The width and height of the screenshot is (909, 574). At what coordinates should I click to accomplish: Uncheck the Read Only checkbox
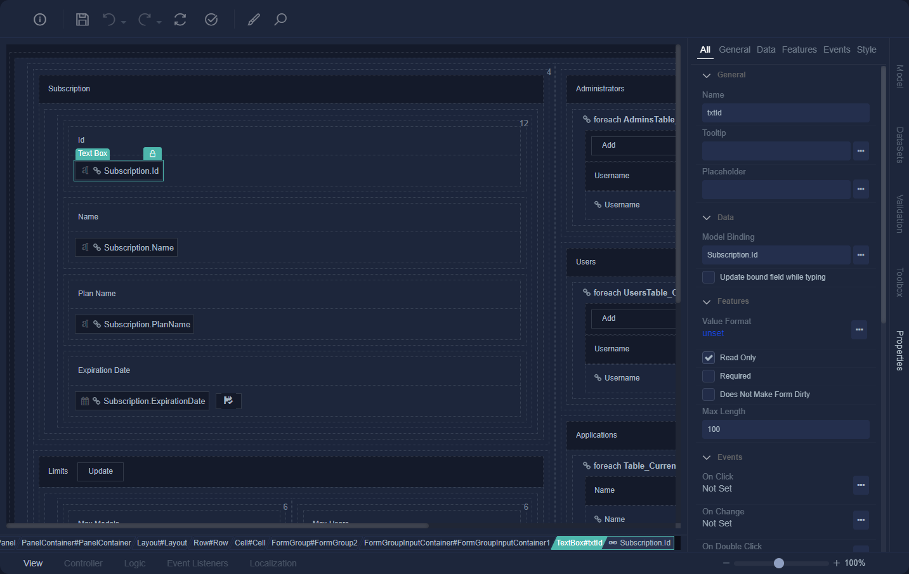(x=709, y=358)
